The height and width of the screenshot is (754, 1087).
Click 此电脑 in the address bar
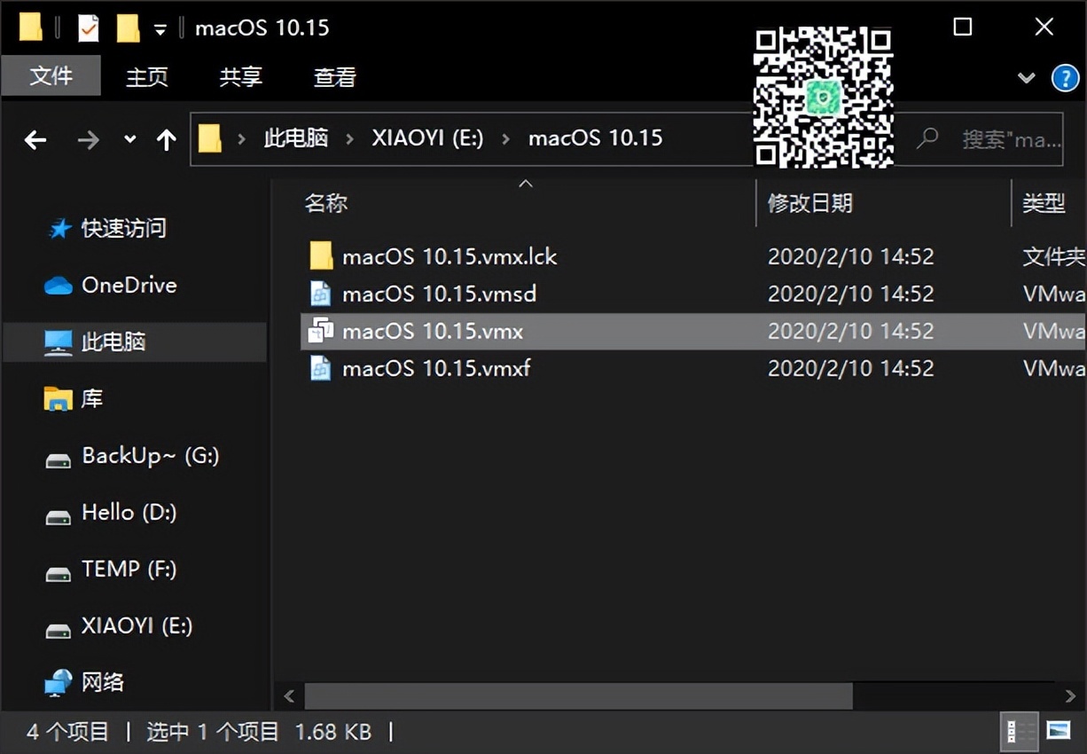click(296, 138)
